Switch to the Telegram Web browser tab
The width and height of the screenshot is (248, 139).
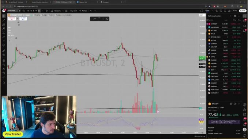87,2
